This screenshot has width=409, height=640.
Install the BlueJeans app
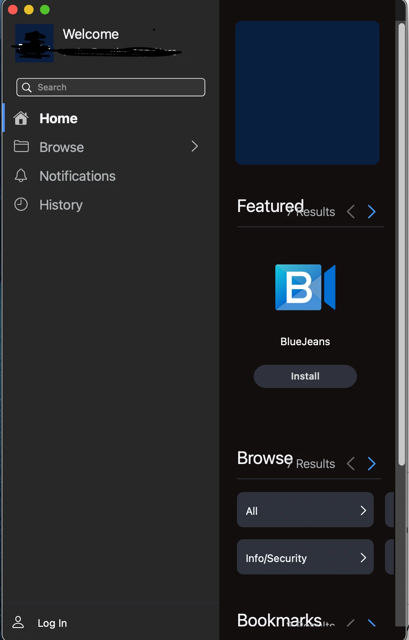pos(305,376)
